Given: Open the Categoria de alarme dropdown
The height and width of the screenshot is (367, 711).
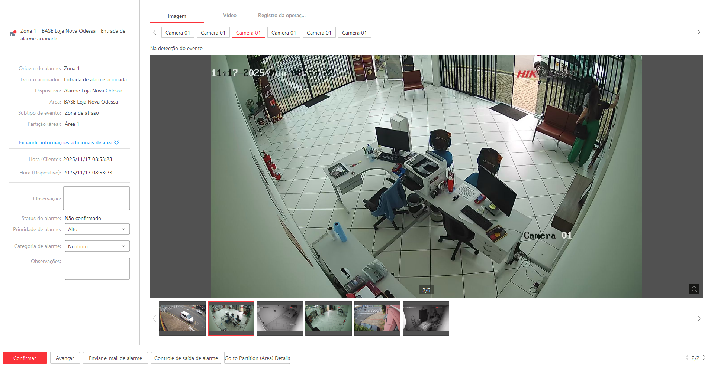Looking at the screenshot, I should point(97,246).
